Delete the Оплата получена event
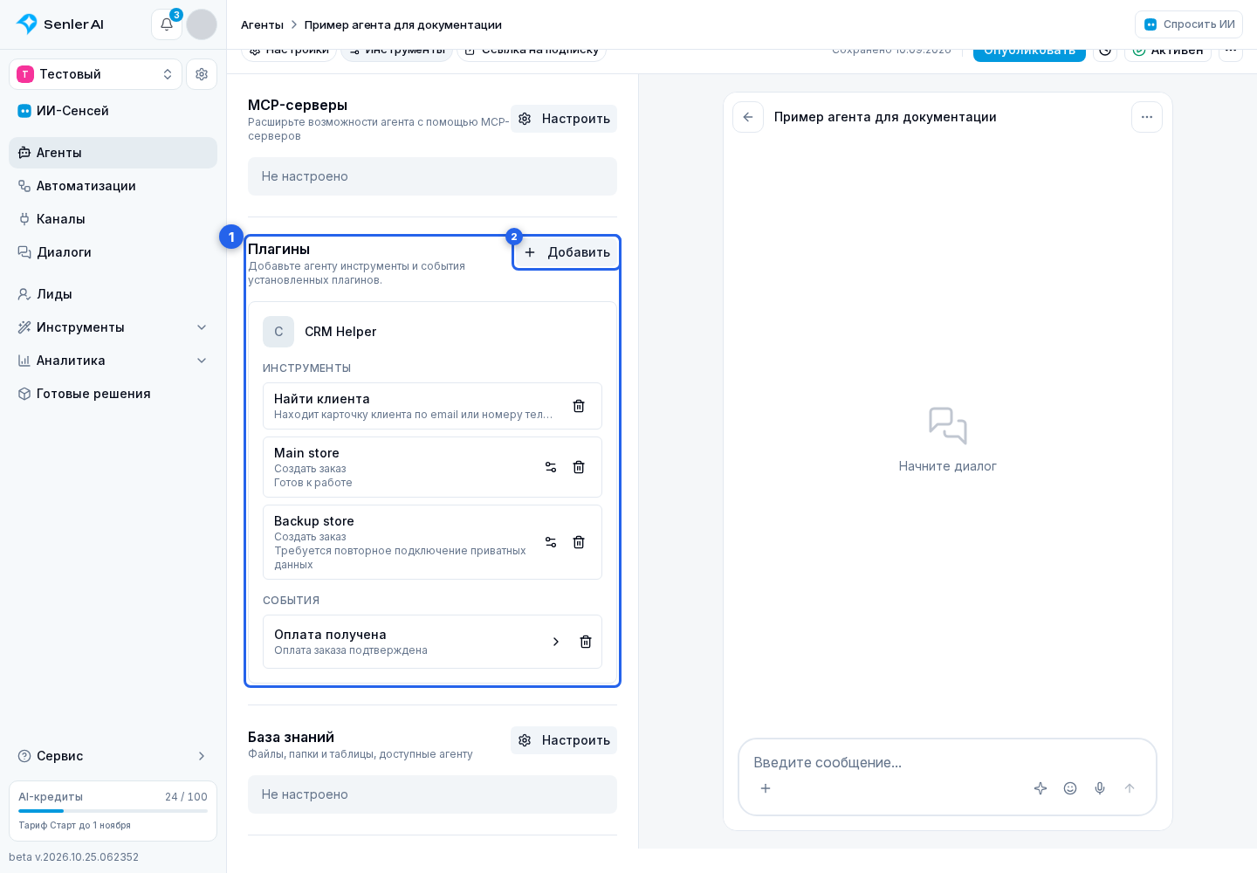The width and height of the screenshot is (1257, 873). pyautogui.click(x=586, y=642)
